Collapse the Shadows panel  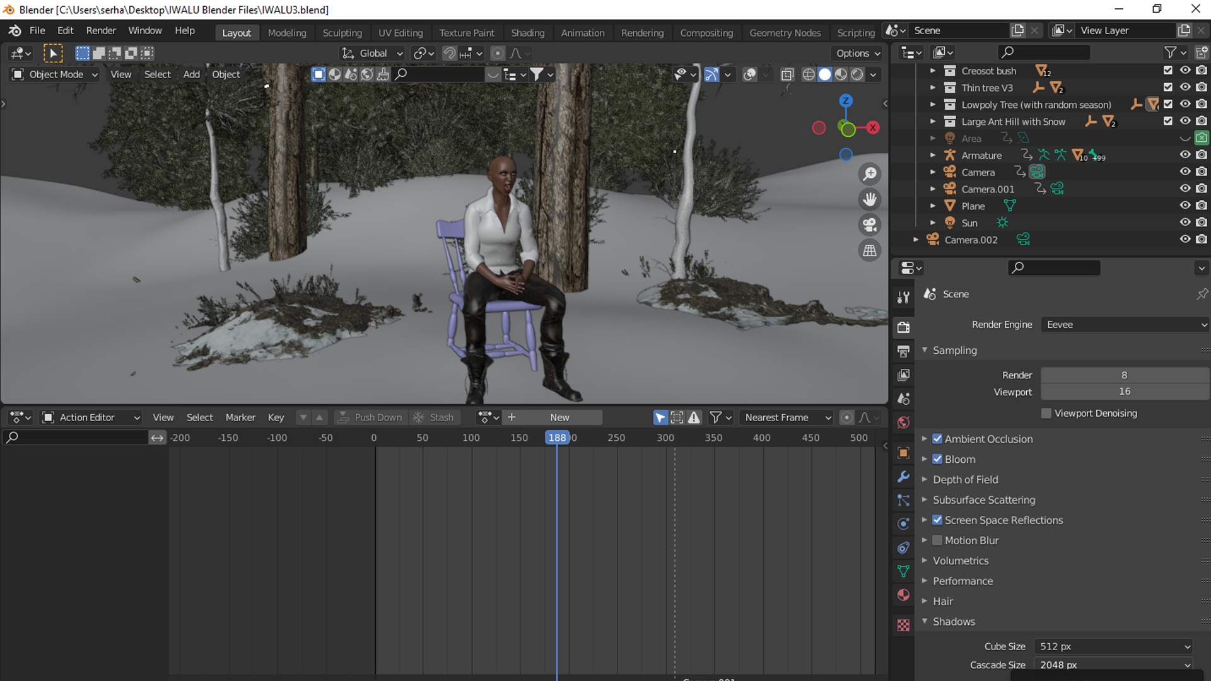pyautogui.click(x=953, y=622)
